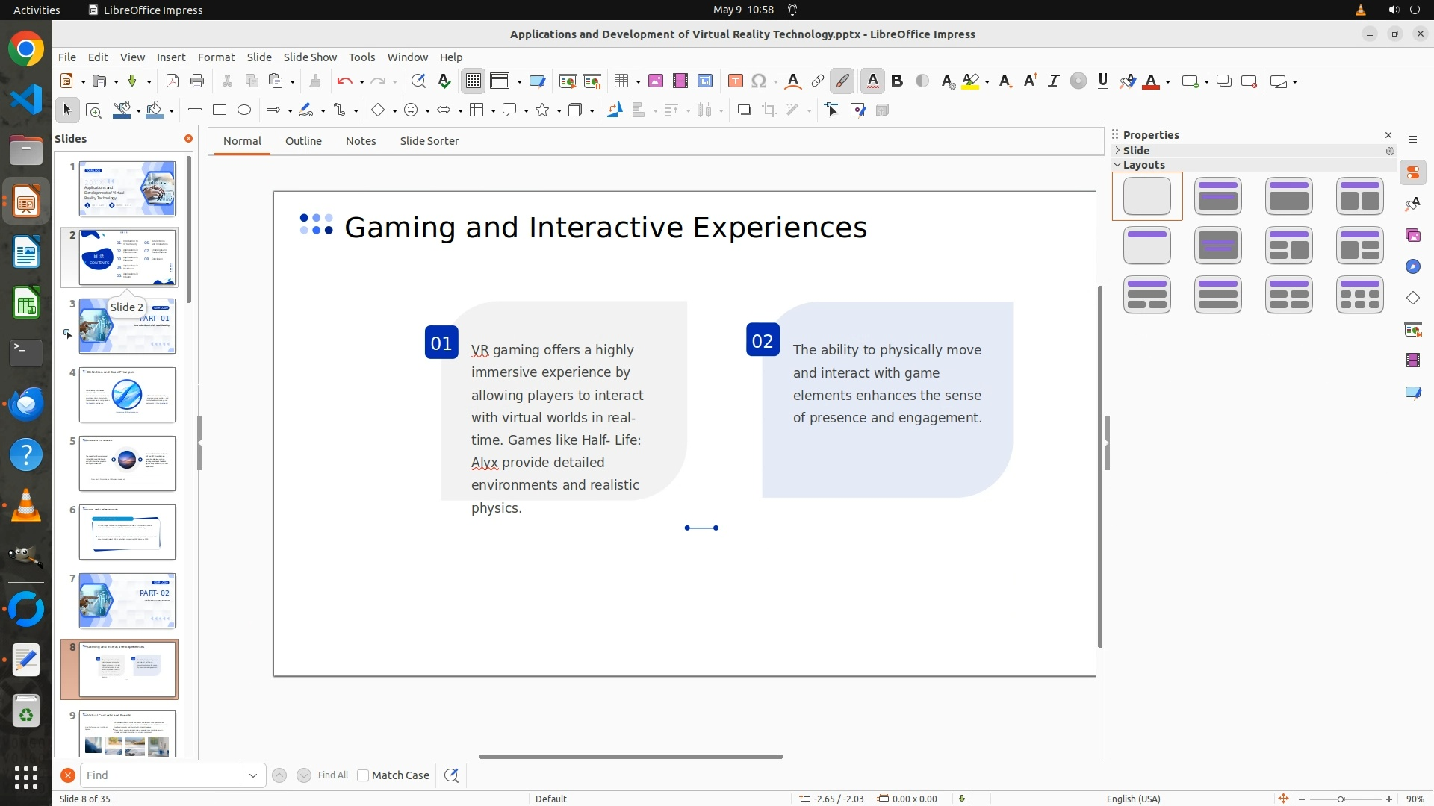This screenshot has width=1434, height=806.
Task: Toggle underline formatting
Action: [x=1102, y=81]
